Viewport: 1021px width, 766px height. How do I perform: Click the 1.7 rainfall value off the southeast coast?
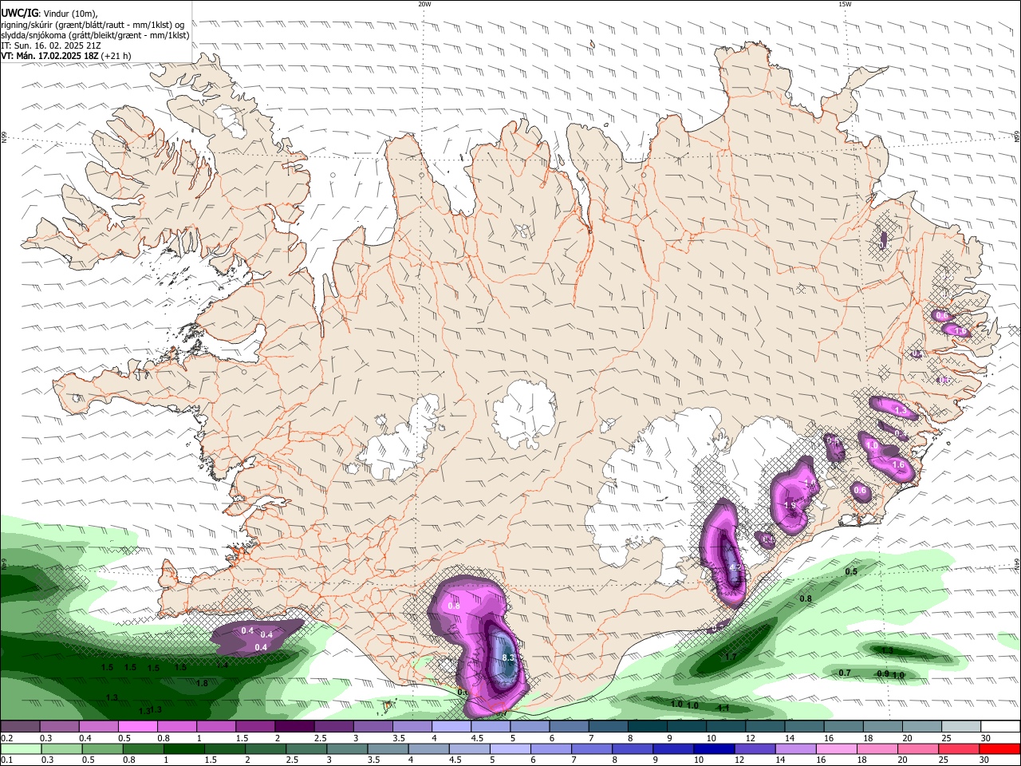click(730, 657)
